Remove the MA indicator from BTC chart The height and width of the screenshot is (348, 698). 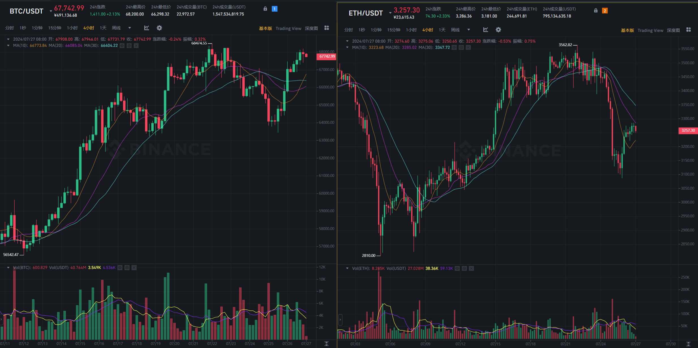point(136,46)
